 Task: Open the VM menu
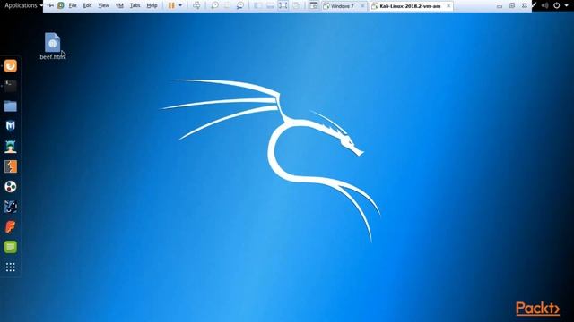[x=119, y=5]
